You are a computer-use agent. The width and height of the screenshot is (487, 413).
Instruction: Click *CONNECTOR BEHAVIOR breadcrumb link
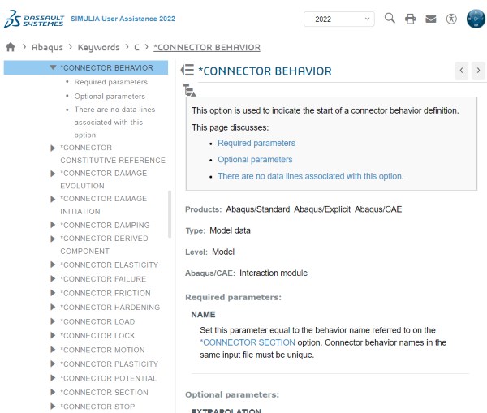(207, 48)
